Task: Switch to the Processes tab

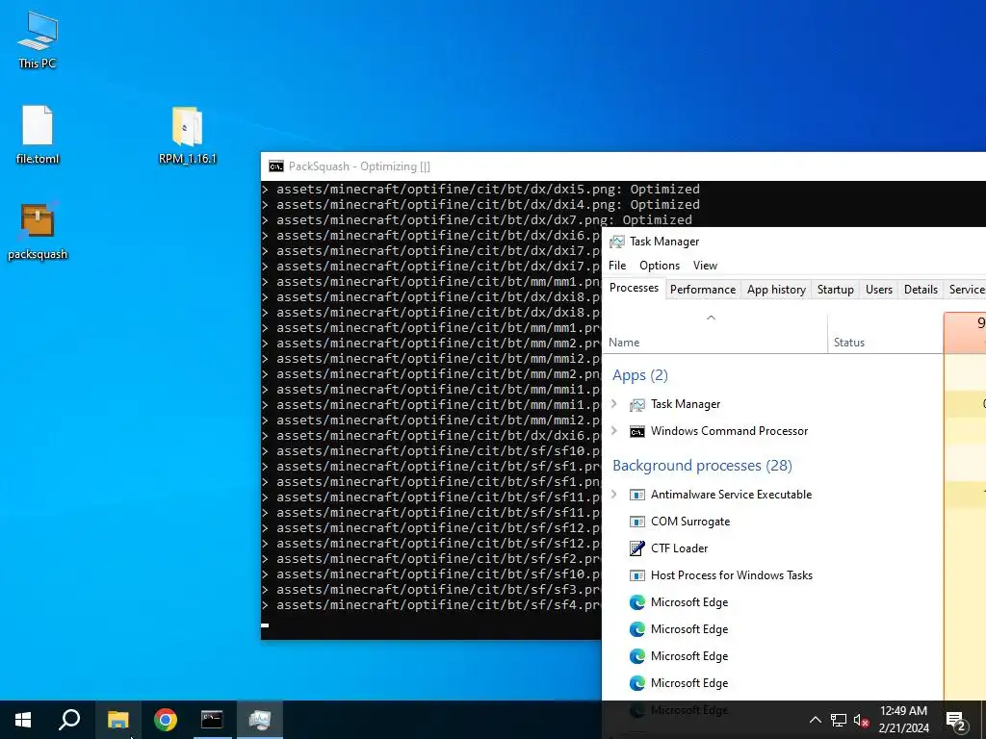Action: pyautogui.click(x=634, y=289)
